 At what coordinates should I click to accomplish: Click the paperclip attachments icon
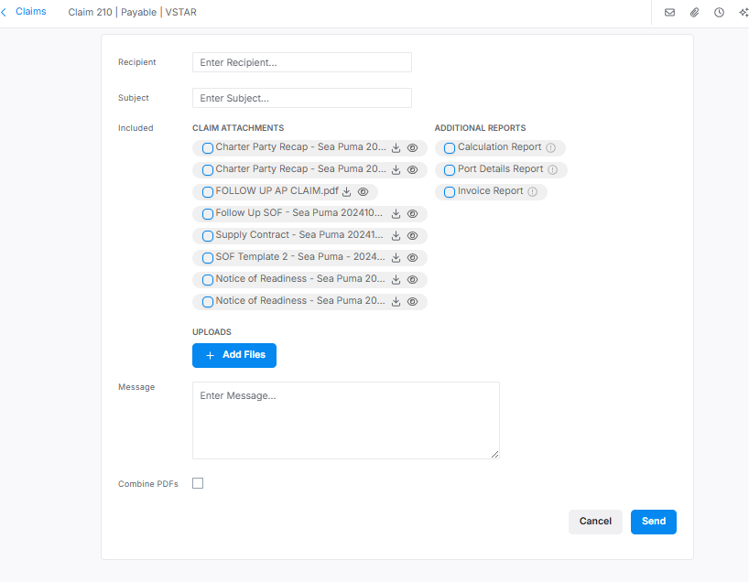coord(694,13)
